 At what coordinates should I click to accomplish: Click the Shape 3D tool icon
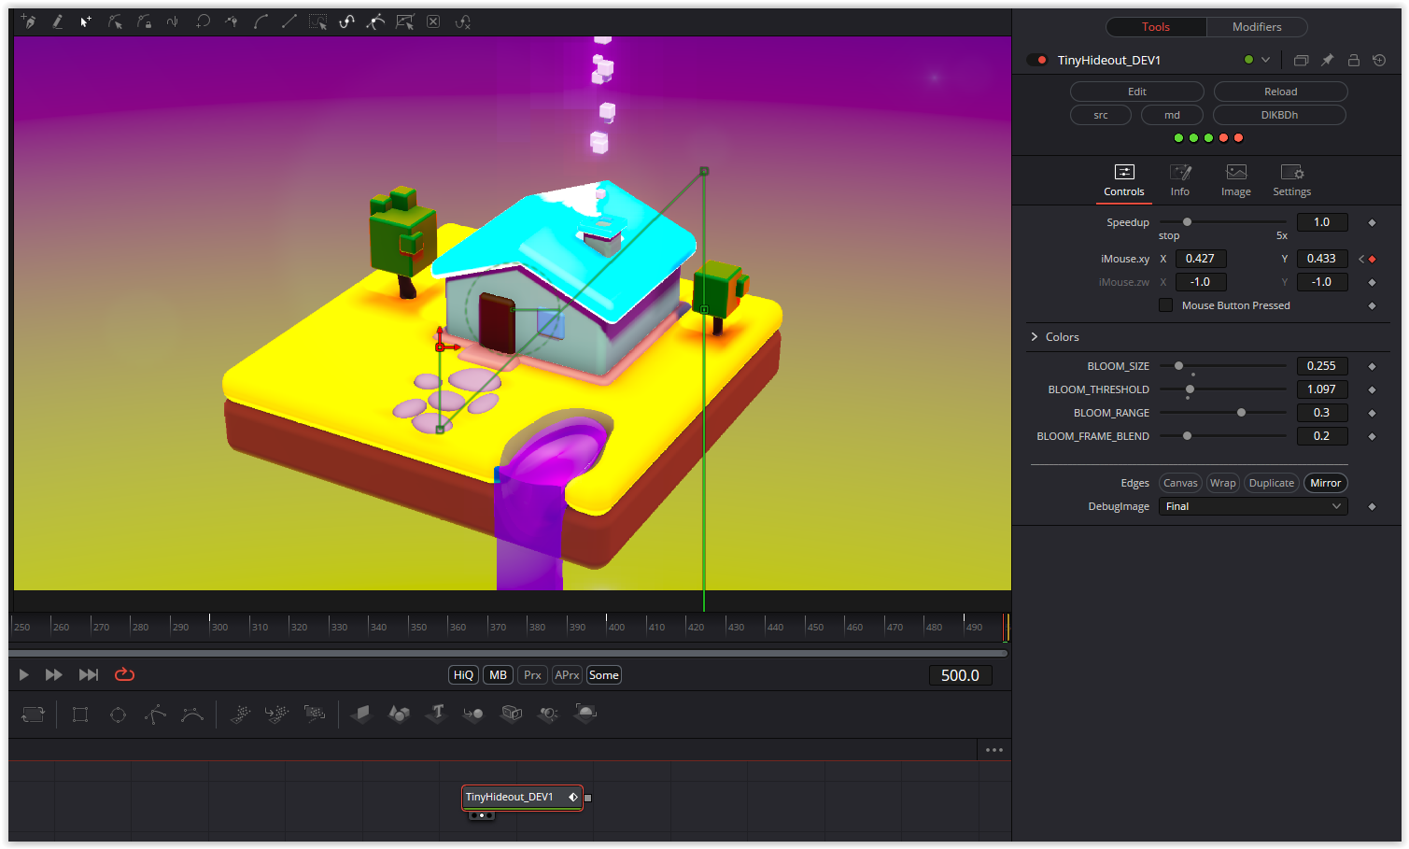tap(399, 714)
